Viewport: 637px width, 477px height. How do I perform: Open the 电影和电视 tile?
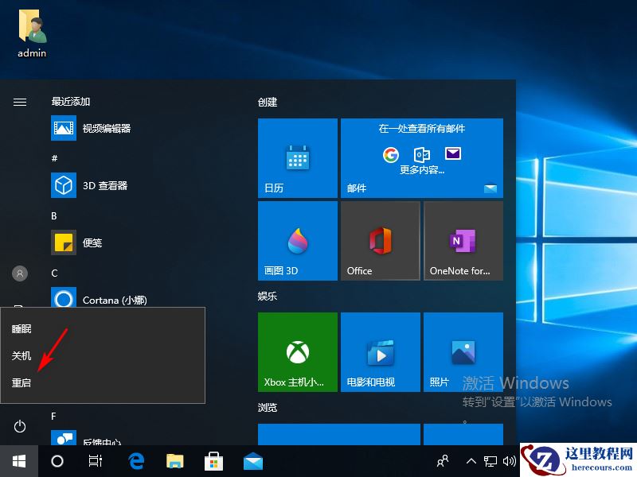click(380, 351)
